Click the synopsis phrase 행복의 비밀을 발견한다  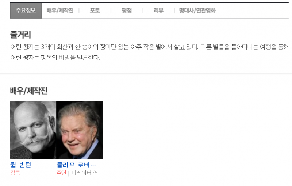[70, 58]
